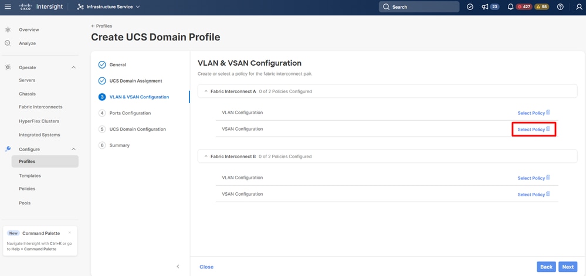Screen dimensions: 586x276
Task: Go back via the Profiles breadcrumb link
Action: tap(101, 26)
